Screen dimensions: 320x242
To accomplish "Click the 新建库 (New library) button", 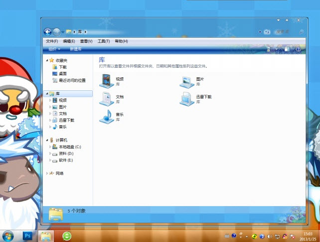I will (x=75, y=49).
